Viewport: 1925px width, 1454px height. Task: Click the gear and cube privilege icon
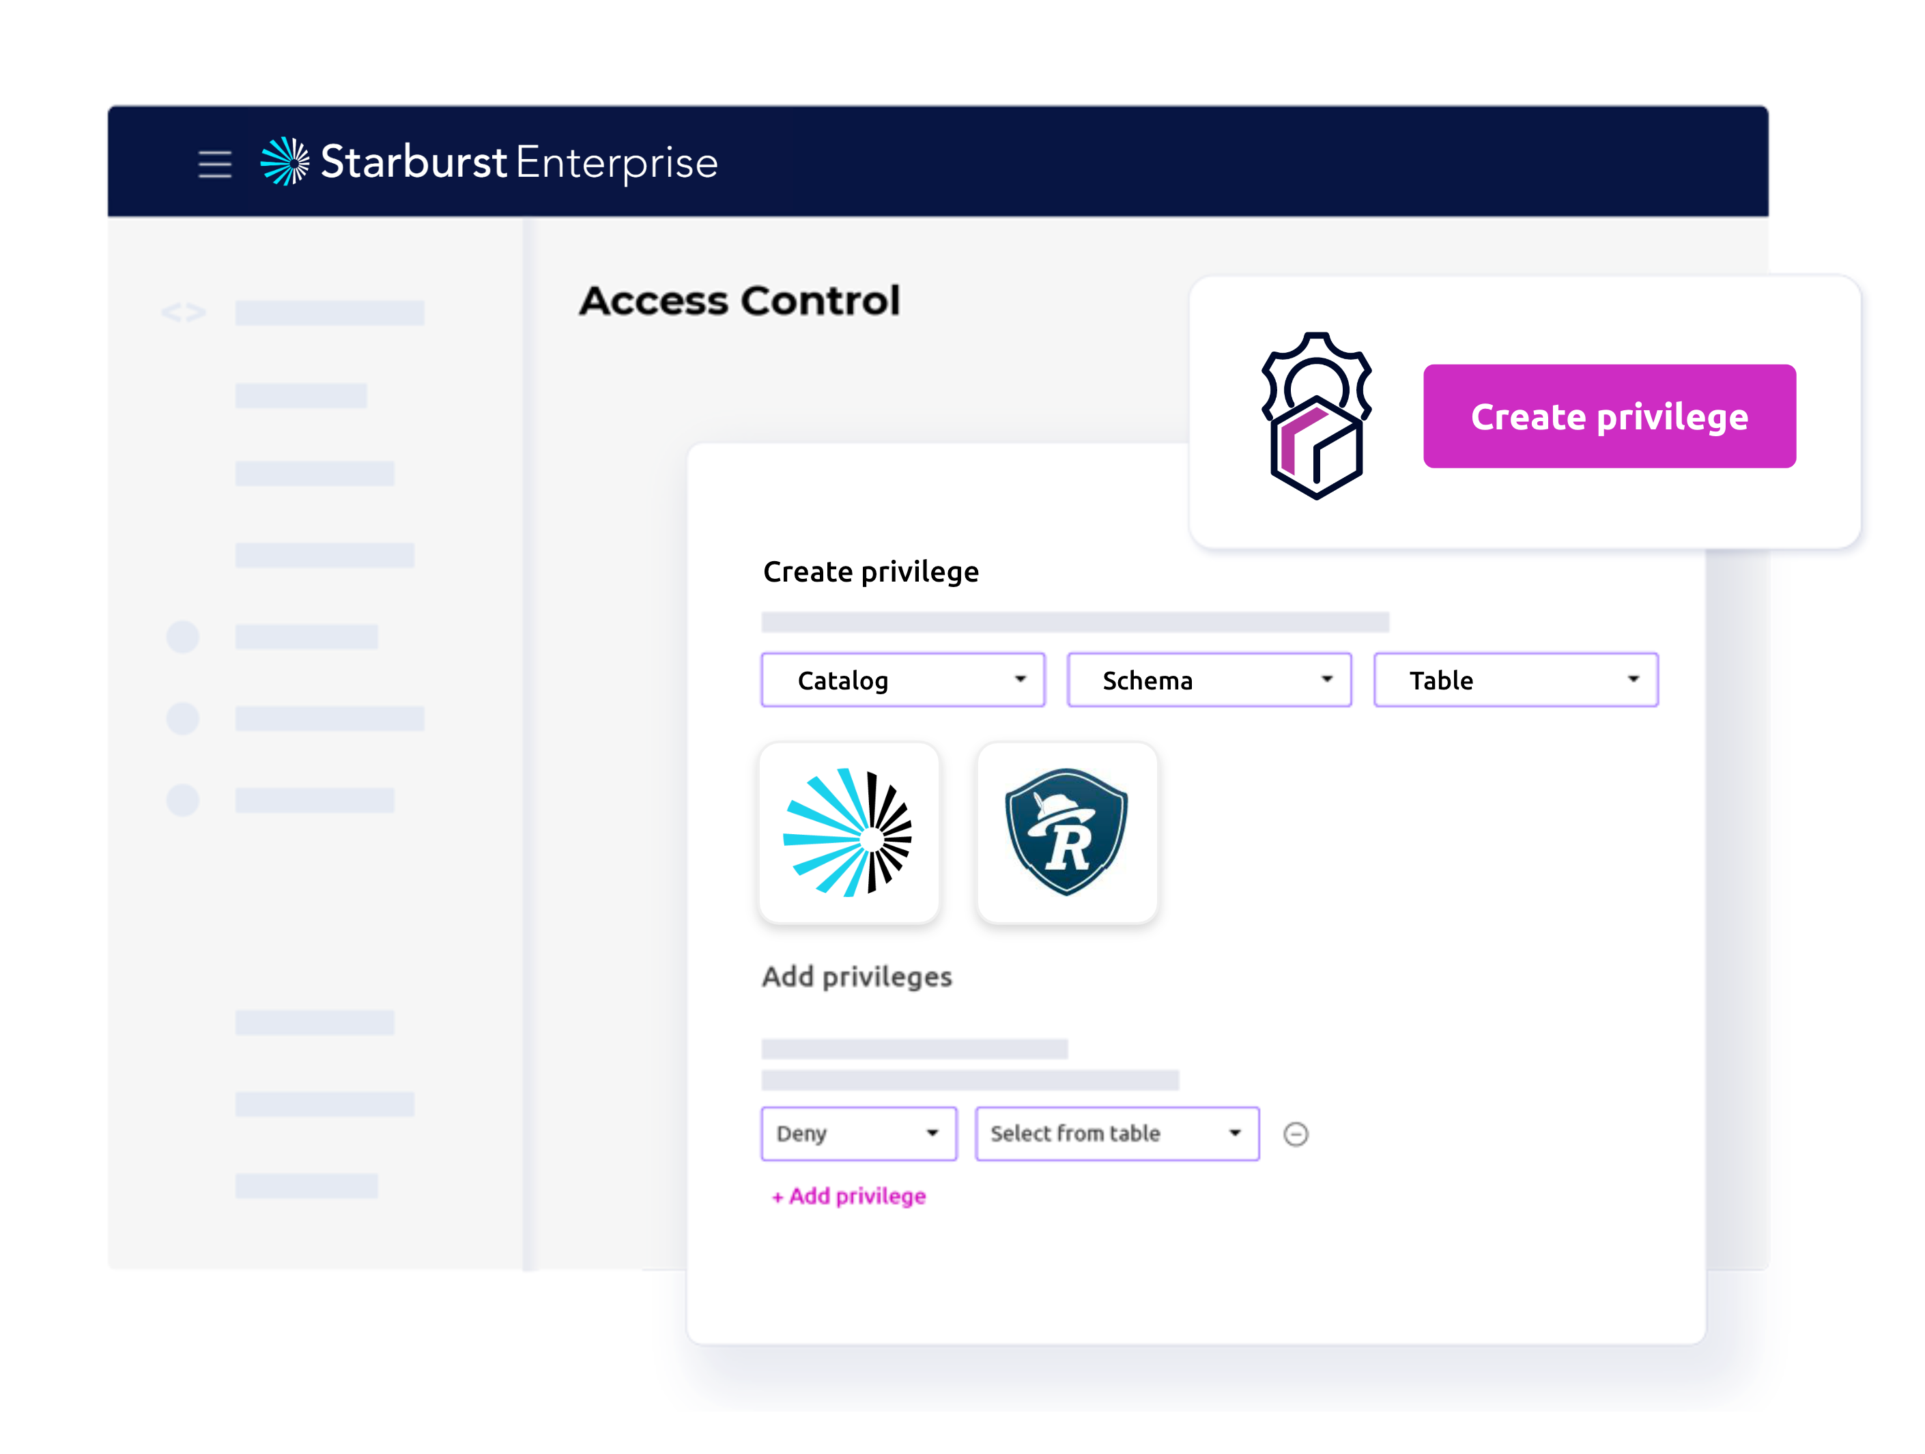[x=1316, y=415]
